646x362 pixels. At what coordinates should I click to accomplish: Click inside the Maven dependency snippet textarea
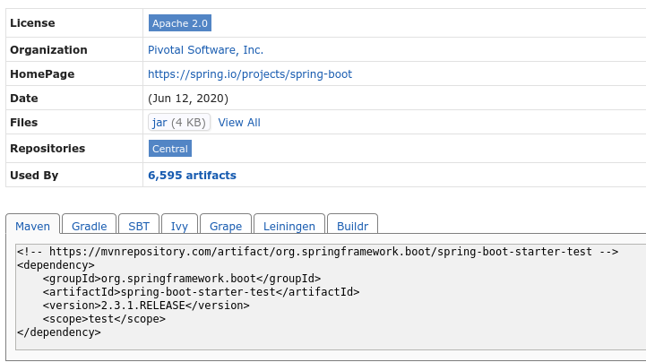click(x=331, y=297)
